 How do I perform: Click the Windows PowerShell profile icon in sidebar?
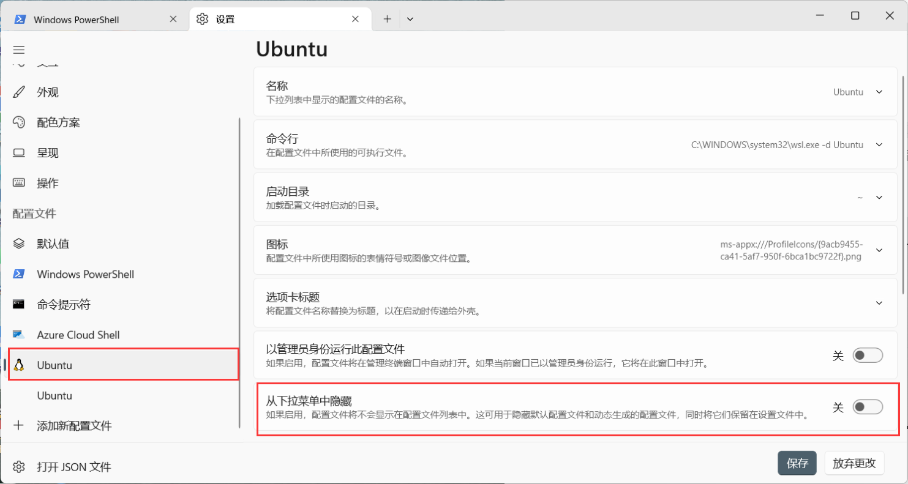pos(19,274)
